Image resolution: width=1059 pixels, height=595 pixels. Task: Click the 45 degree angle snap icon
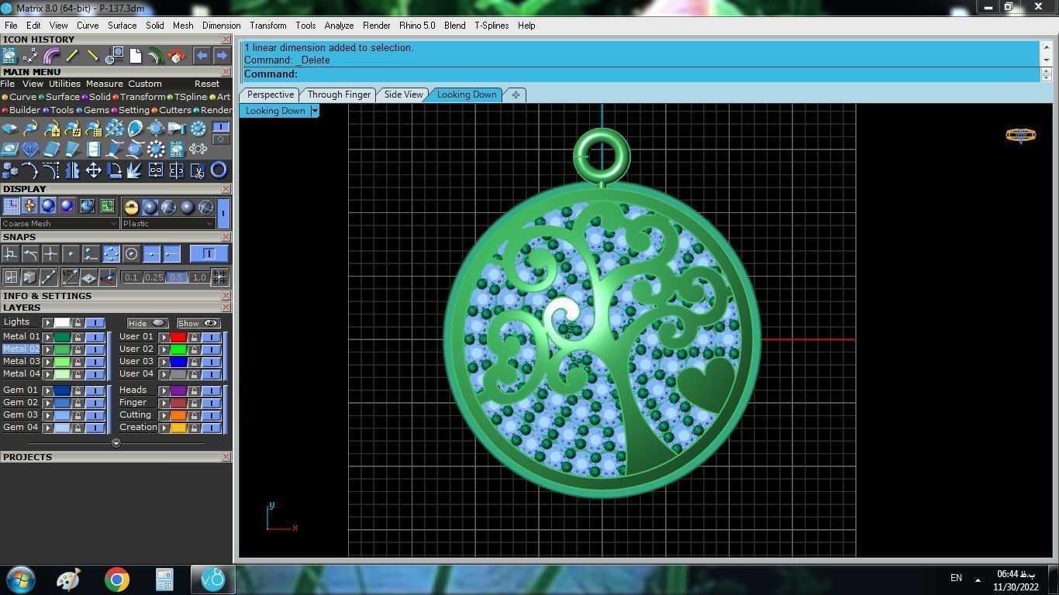(70, 277)
